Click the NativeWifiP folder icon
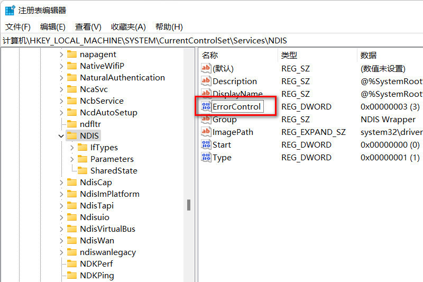The image size is (423, 282). [72, 66]
